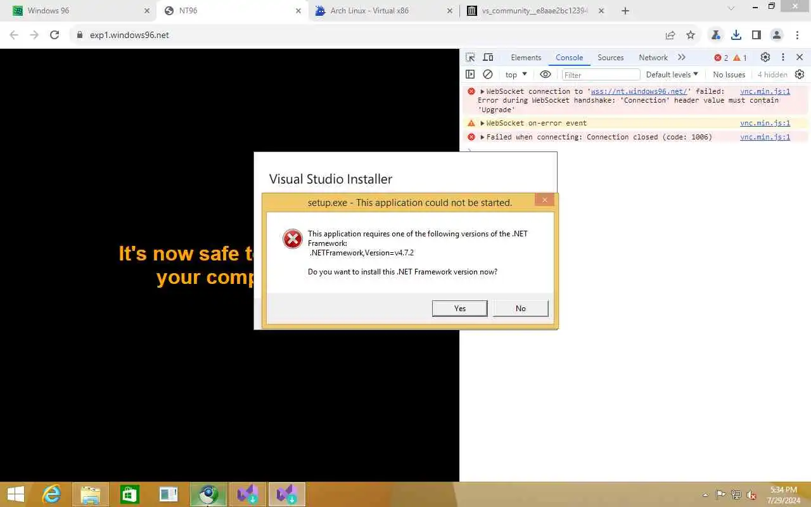Open the top JavaScript context dropdown
Screen dimensions: 811x507
coord(516,74)
